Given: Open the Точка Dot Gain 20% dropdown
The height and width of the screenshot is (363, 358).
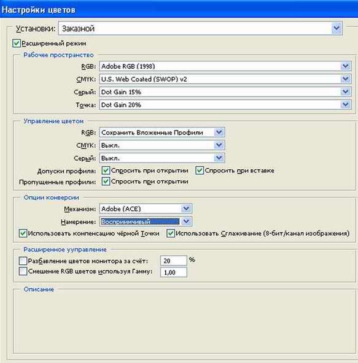Looking at the screenshot, I should click(x=346, y=105).
